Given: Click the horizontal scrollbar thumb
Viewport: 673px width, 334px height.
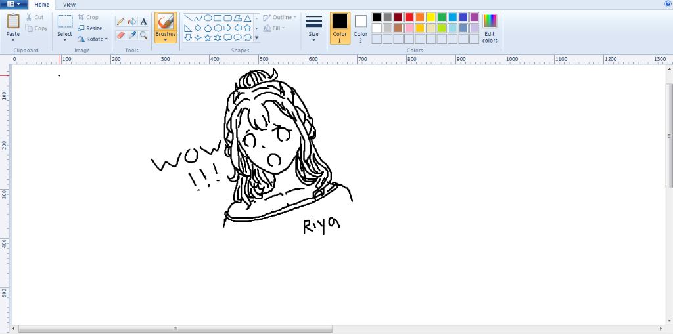Looking at the screenshot, I should point(175,329).
